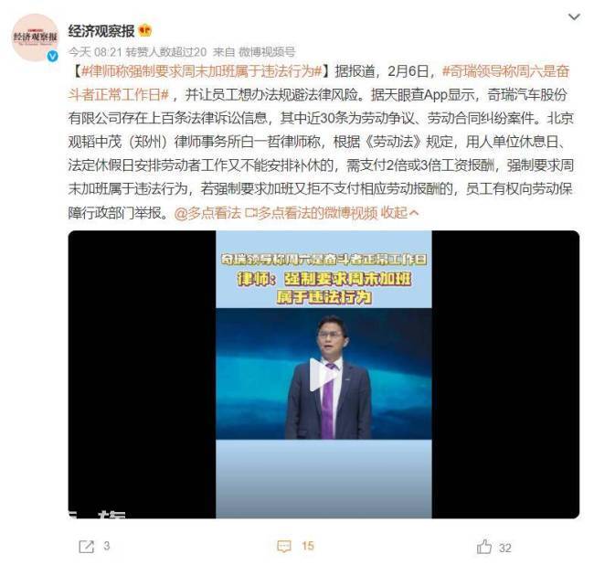Viewport: 594px width, 565px height.
Task: Visit the @多点看法 mention
Action: coord(207,213)
